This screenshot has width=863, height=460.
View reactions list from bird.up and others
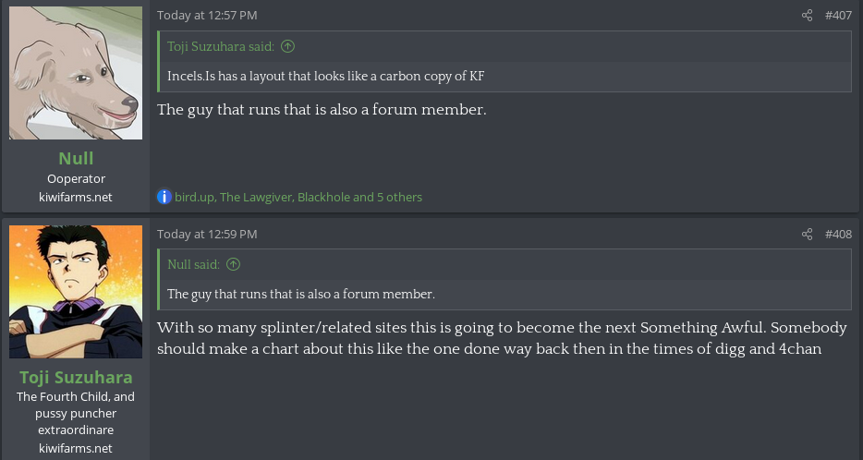click(x=298, y=197)
